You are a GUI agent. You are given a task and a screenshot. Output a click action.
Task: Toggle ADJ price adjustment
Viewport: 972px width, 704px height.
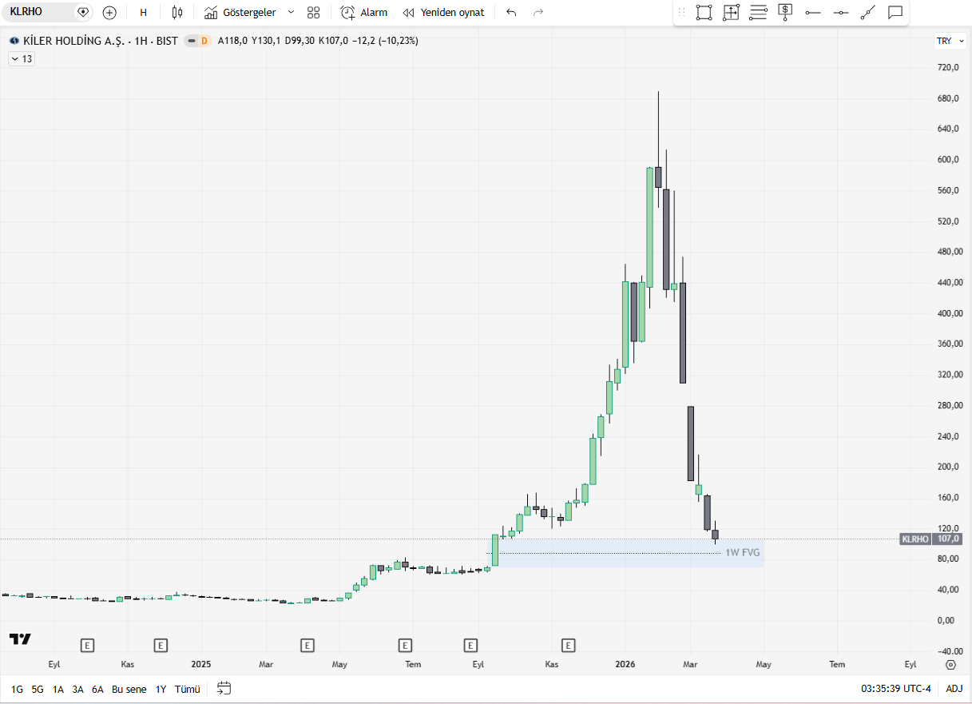pos(954,689)
